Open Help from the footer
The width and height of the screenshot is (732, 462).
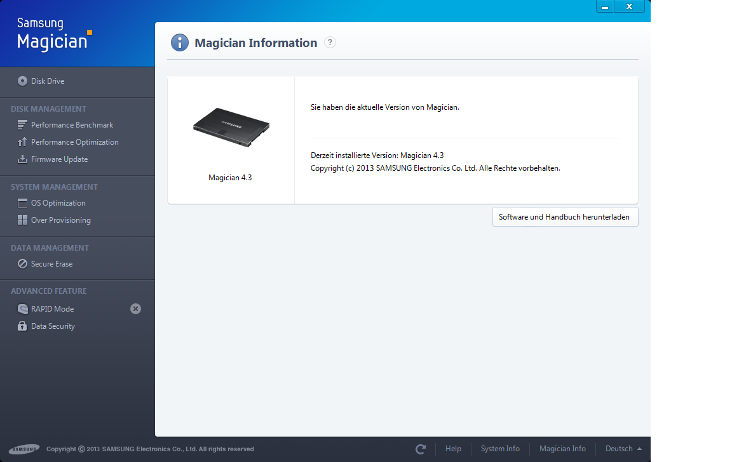[x=453, y=449]
